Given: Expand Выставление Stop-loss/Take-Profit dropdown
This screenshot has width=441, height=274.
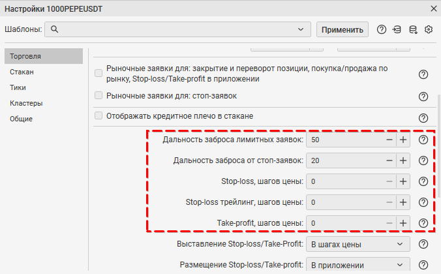Looking at the screenshot, I should [357, 244].
